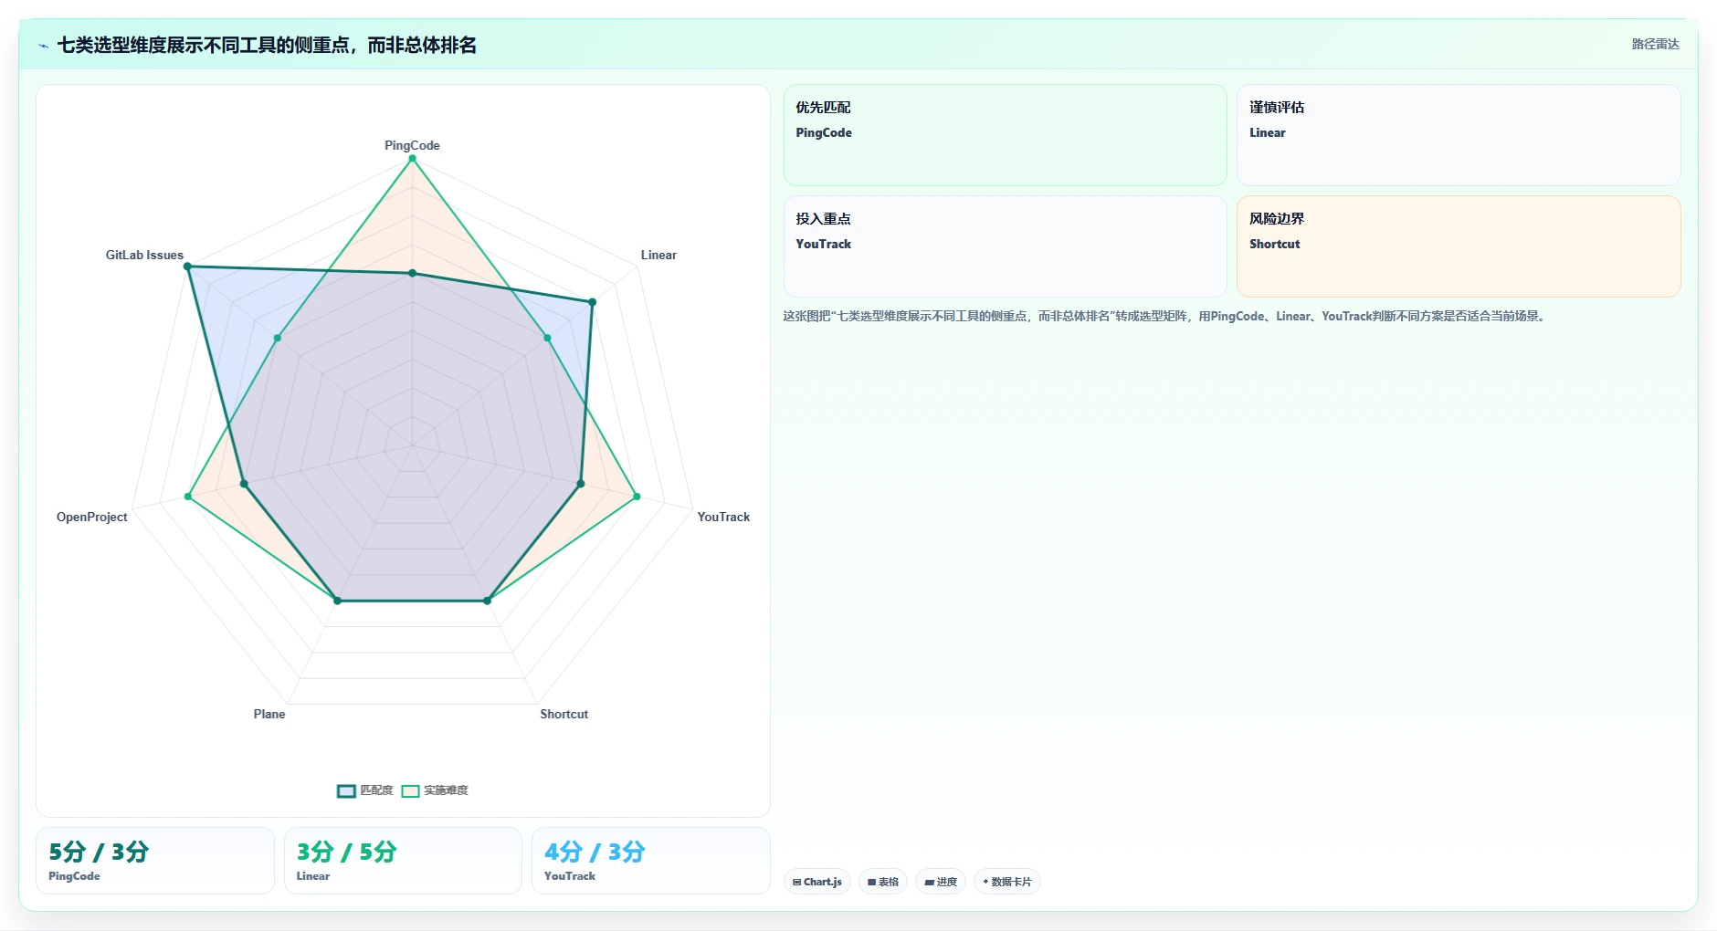
Task: Click the Shortcut axis label on radar
Action: 564,714
